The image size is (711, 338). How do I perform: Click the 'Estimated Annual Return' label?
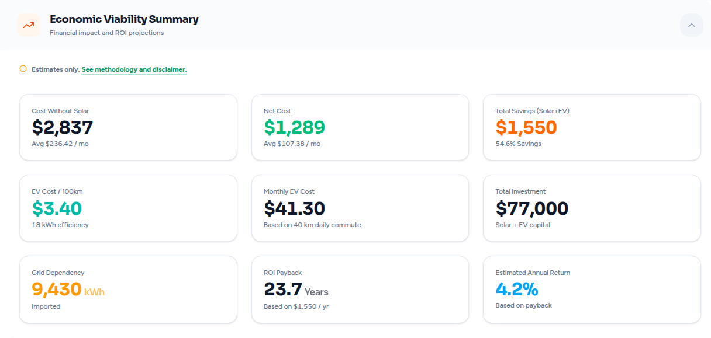tap(533, 273)
